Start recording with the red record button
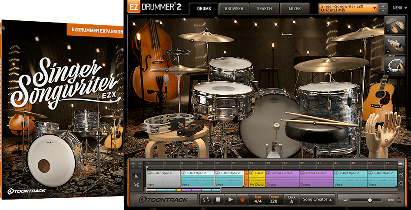The height and width of the screenshot is (210, 411). coord(242,200)
